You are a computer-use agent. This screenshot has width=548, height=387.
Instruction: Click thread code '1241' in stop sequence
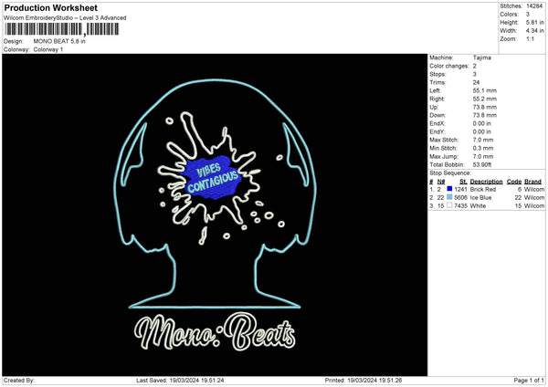coord(460,189)
